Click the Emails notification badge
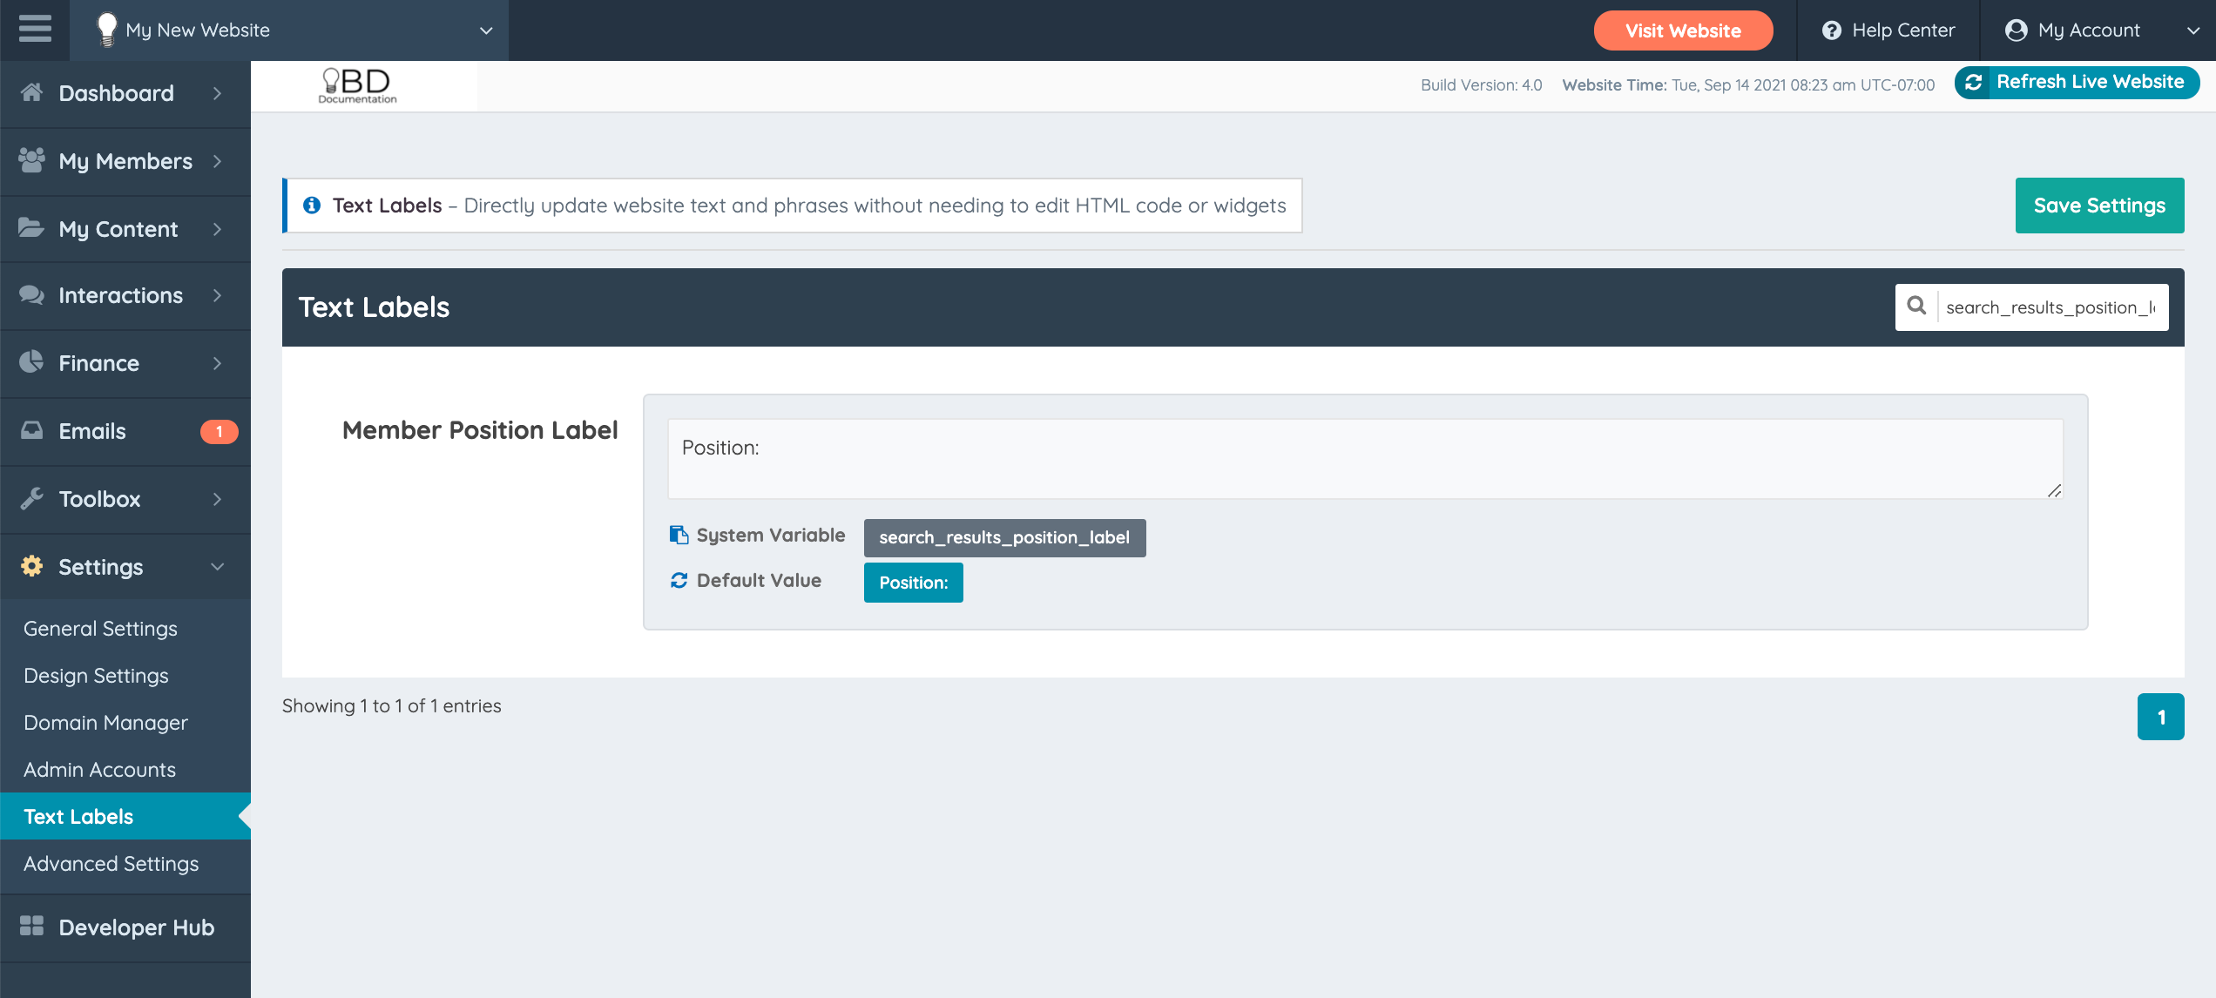2216x998 pixels. pyautogui.click(x=219, y=431)
